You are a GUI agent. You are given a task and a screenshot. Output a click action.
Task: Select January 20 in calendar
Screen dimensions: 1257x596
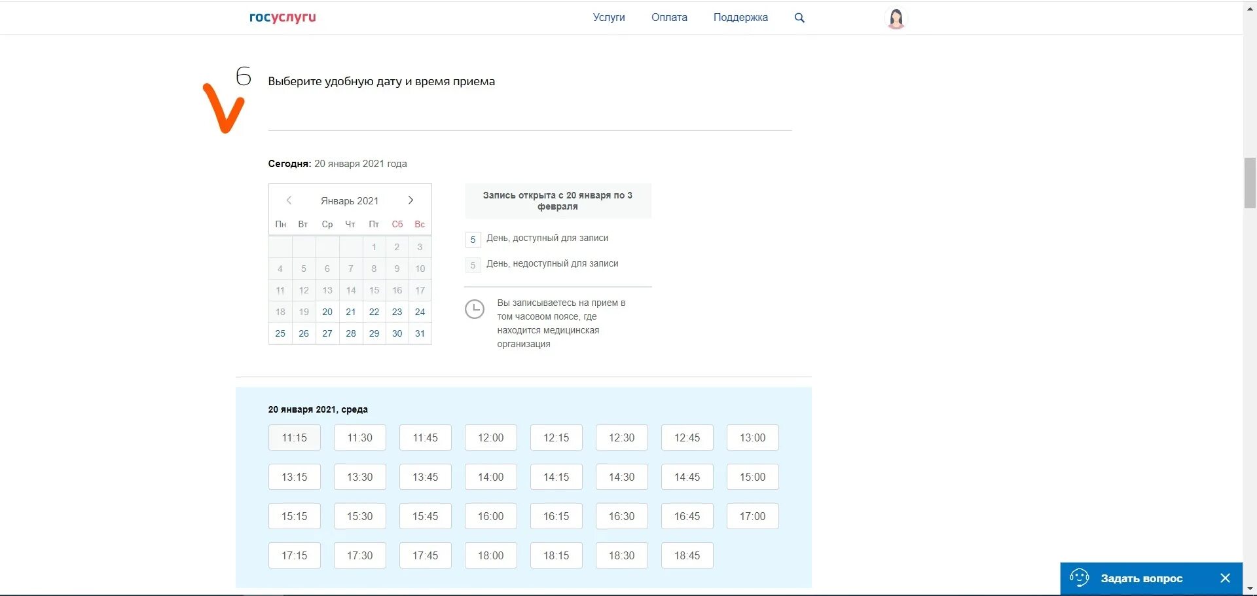tap(327, 312)
